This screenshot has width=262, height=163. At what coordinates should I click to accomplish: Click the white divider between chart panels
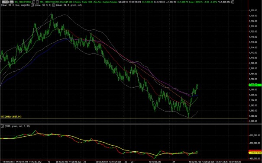131,124
